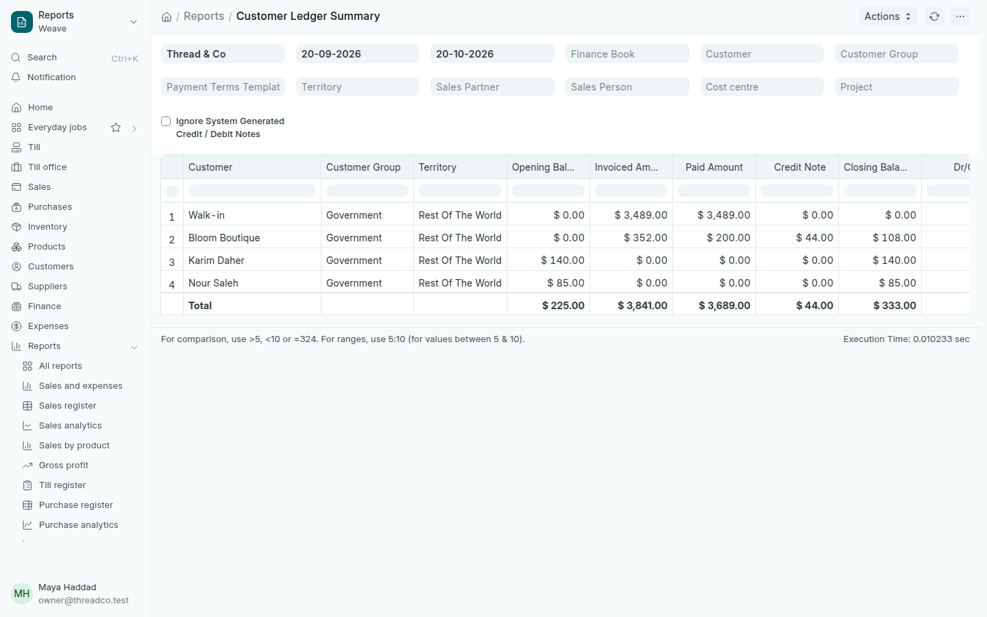Open the three-dot more options menu
The width and height of the screenshot is (987, 617).
960,16
